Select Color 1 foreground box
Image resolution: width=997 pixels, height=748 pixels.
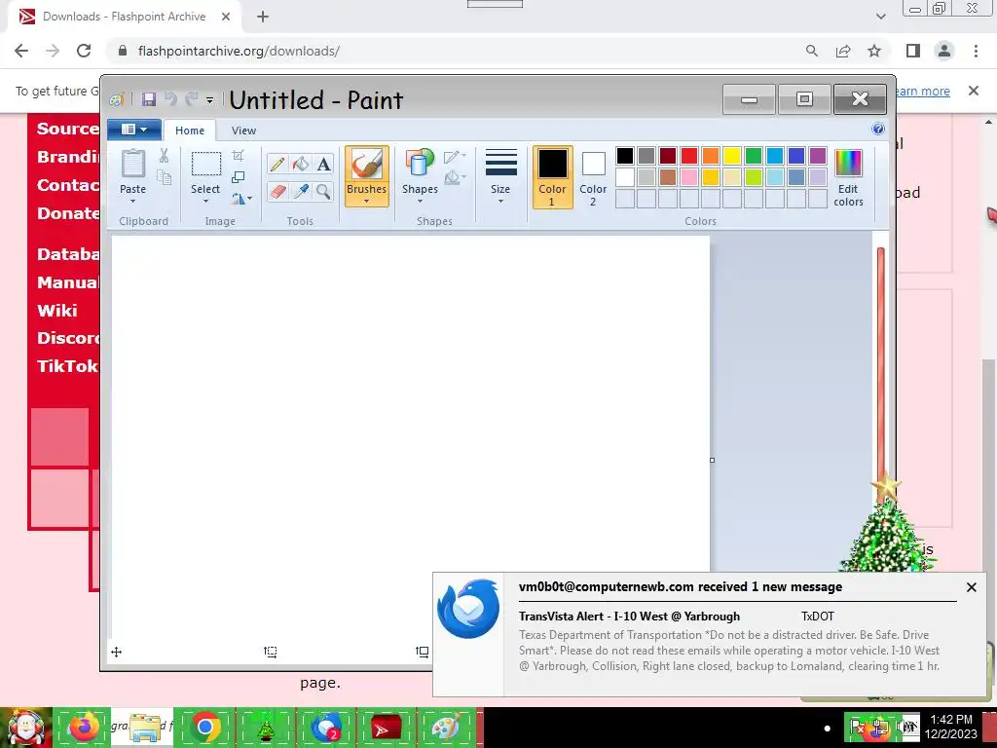pos(552,177)
